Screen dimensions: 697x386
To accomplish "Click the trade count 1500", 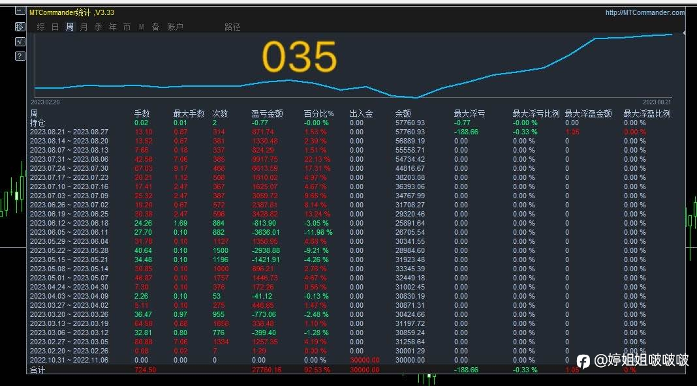I will 220,250.
